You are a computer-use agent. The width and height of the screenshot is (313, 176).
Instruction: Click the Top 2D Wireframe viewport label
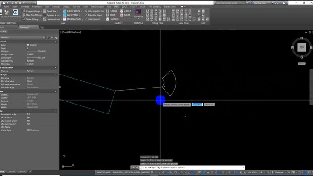click(x=71, y=32)
